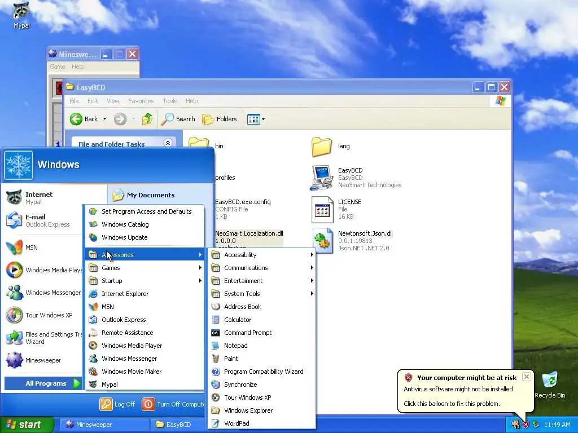
Task: Open the Tools menu in EasyBCD
Action: 170,101
